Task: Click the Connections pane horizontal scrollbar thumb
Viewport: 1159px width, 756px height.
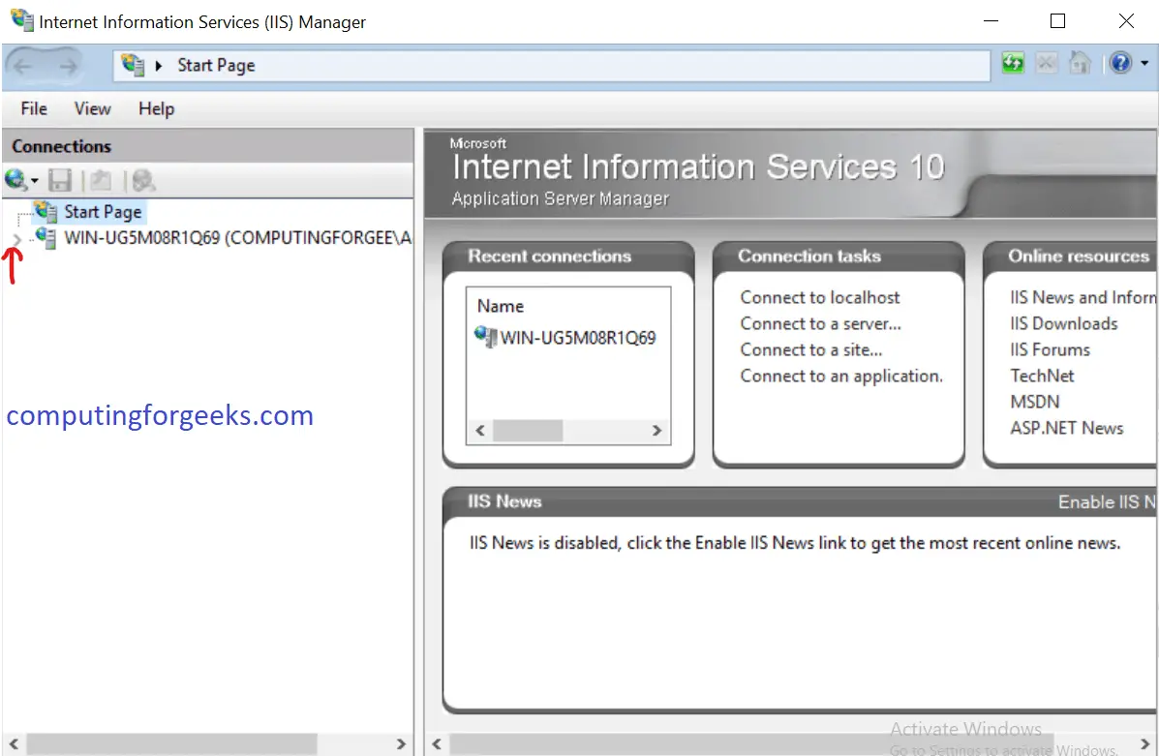Action: pos(171,743)
